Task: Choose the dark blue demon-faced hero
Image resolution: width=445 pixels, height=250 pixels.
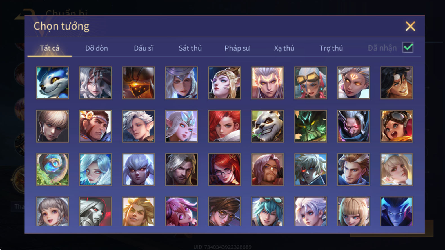Action: point(397,211)
